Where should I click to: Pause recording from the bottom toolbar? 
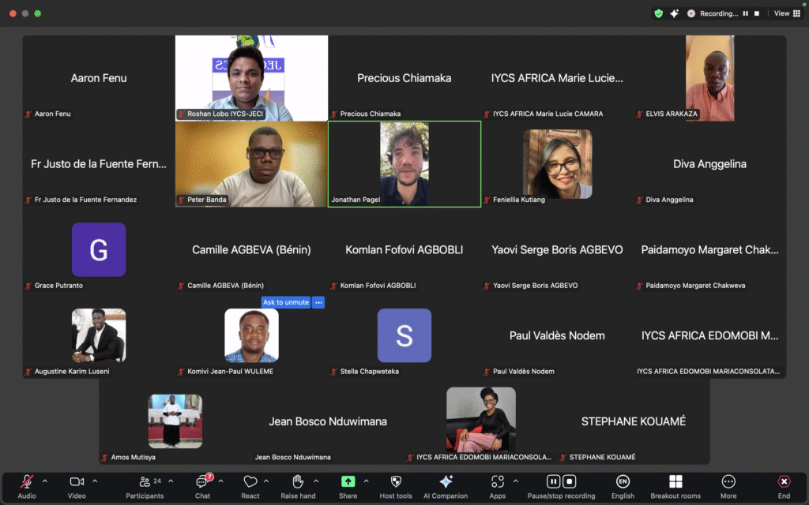pyautogui.click(x=553, y=482)
